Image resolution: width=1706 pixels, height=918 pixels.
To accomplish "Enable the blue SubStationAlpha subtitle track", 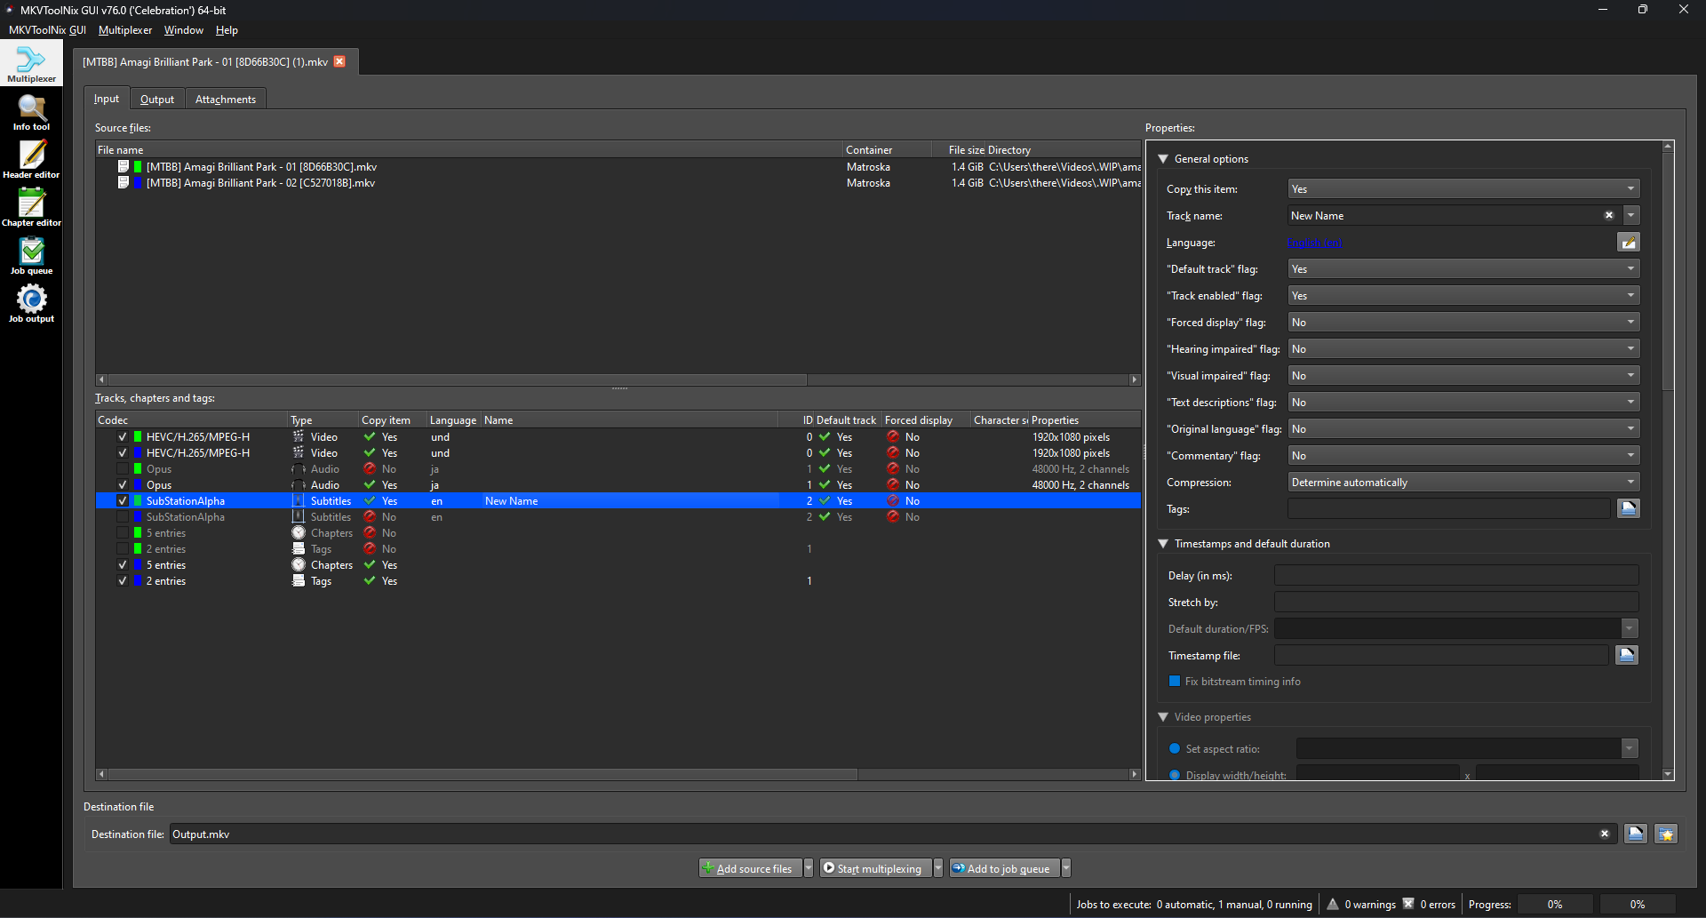I will [x=123, y=516].
